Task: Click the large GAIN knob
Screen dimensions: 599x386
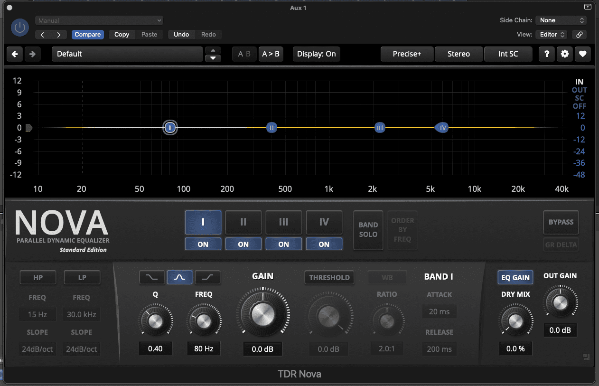Action: pos(262,314)
